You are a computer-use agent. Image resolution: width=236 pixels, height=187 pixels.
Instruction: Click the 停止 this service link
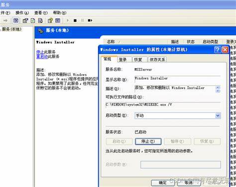pos(40,52)
